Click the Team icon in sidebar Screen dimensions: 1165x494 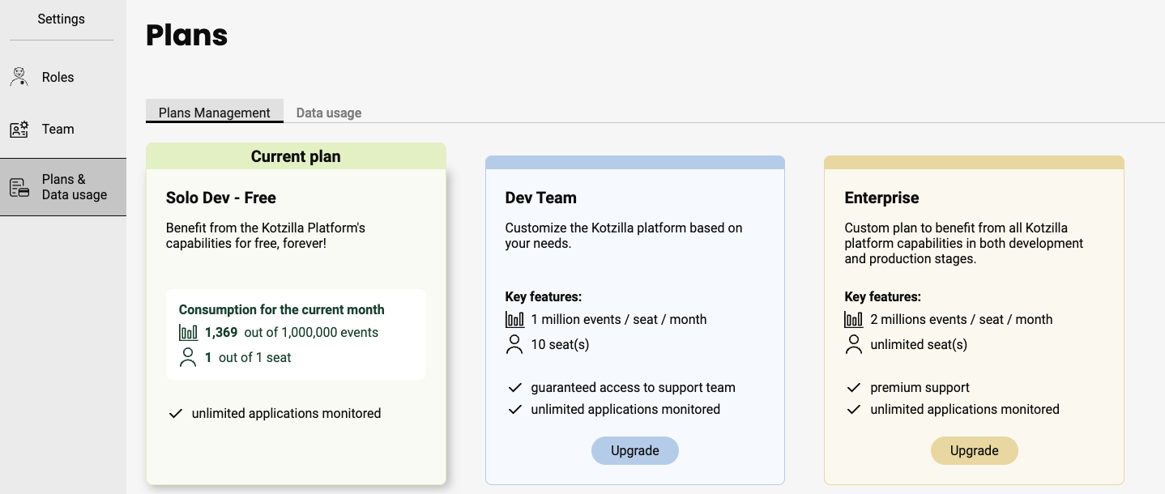click(19, 129)
